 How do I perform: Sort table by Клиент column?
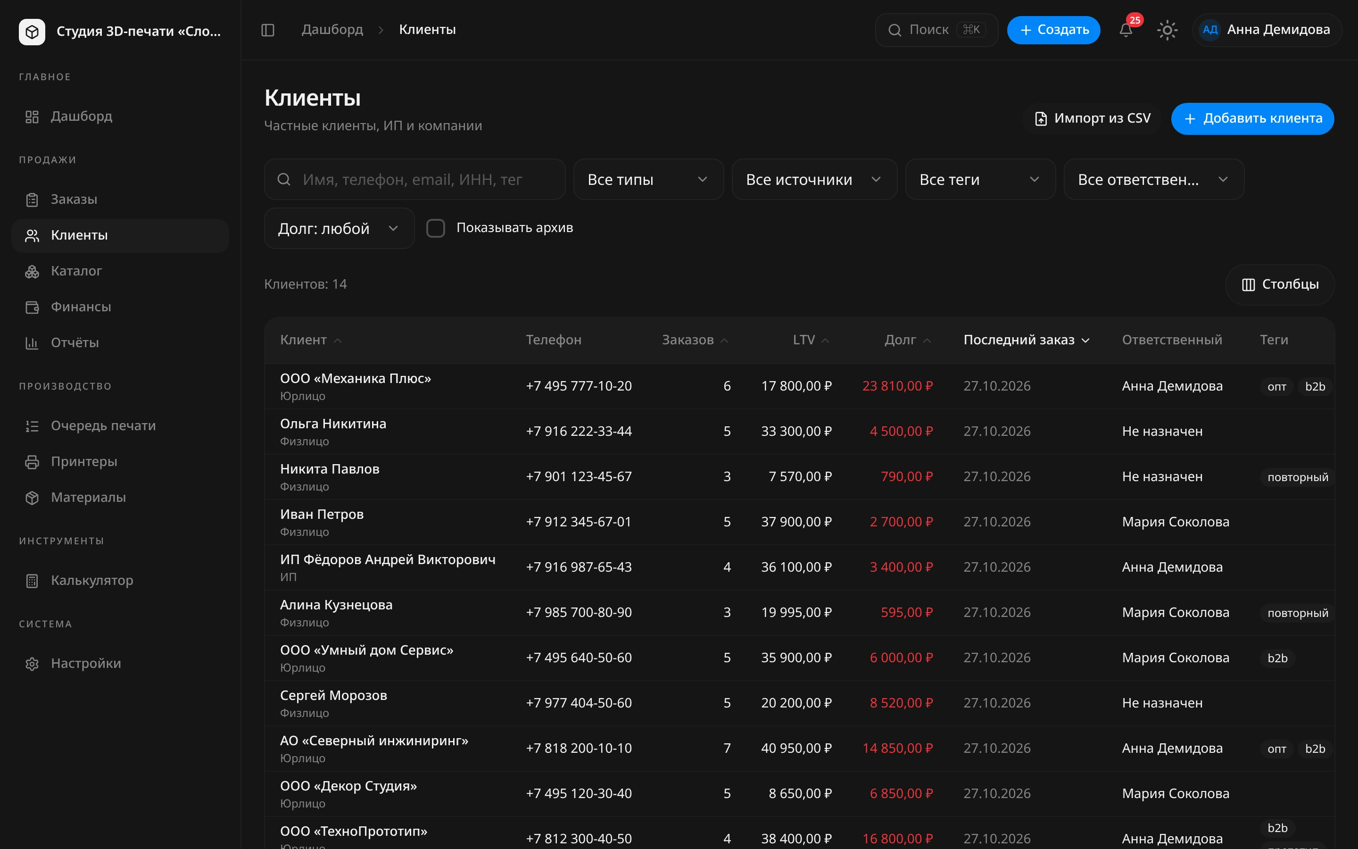311,340
